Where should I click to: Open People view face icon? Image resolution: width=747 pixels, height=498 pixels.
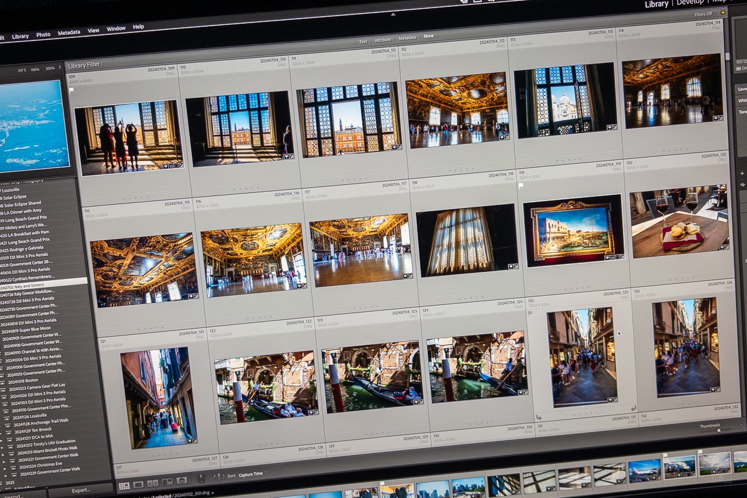click(x=182, y=481)
